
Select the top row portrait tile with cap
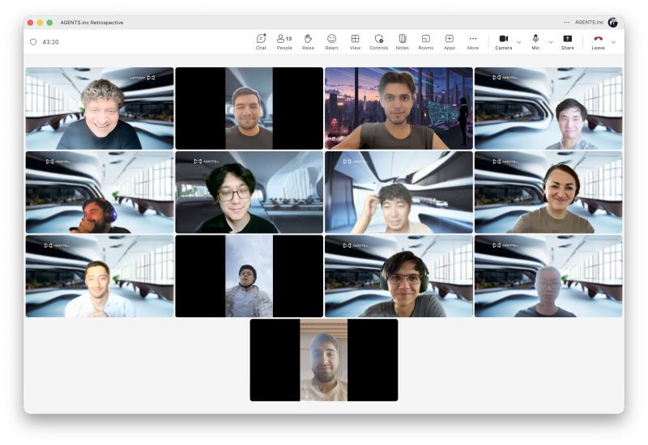tap(249, 108)
